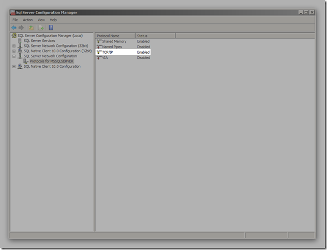327x250 pixels.
Task: Open the File menu
Action: pyautogui.click(x=15, y=20)
